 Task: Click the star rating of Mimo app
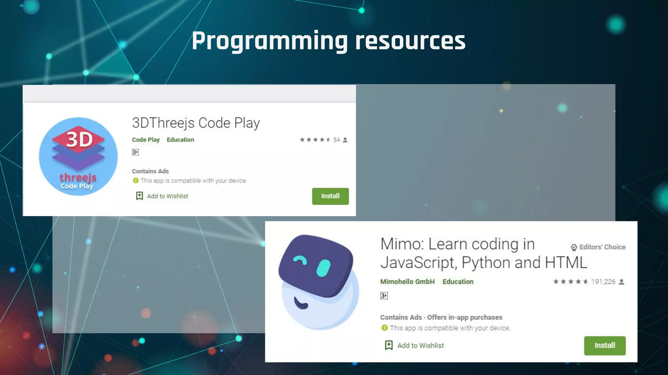point(570,282)
